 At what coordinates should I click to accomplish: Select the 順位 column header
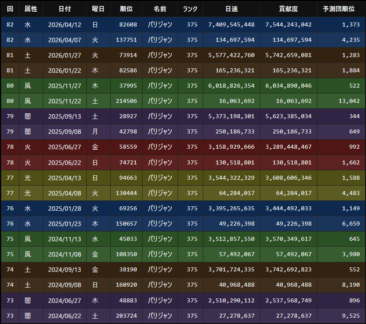126,9
